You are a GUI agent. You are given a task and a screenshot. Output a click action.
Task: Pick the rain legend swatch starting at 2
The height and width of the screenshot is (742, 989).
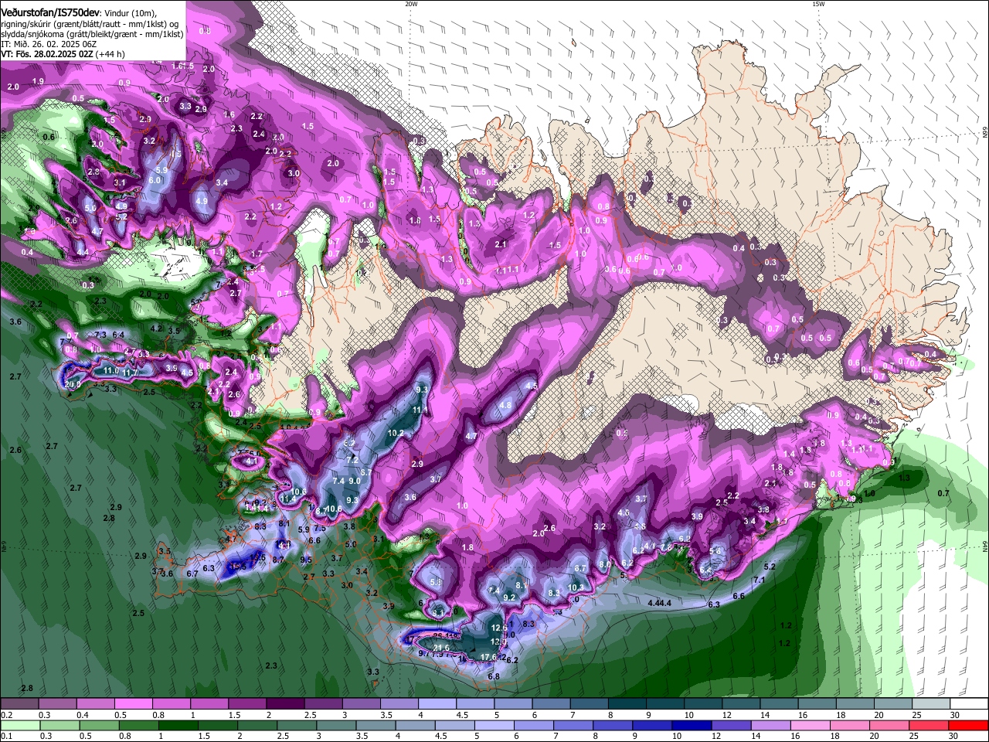(x=256, y=725)
